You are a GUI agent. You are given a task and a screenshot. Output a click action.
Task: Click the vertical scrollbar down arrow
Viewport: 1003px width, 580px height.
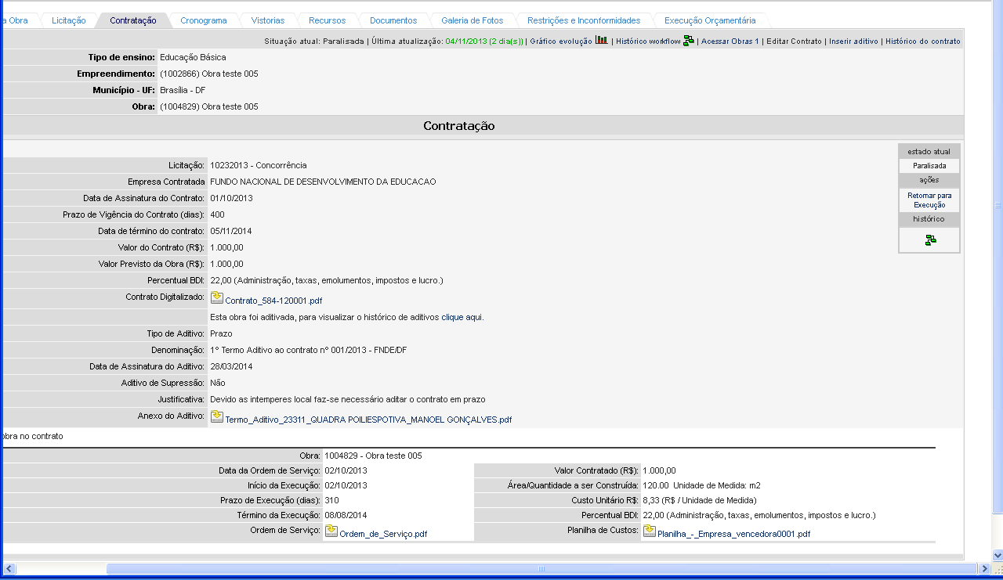pos(998,553)
